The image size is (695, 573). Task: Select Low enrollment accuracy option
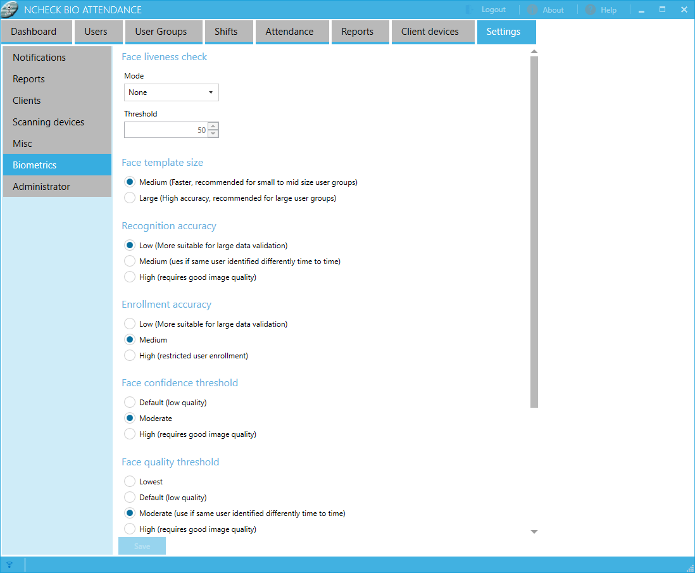tap(130, 324)
